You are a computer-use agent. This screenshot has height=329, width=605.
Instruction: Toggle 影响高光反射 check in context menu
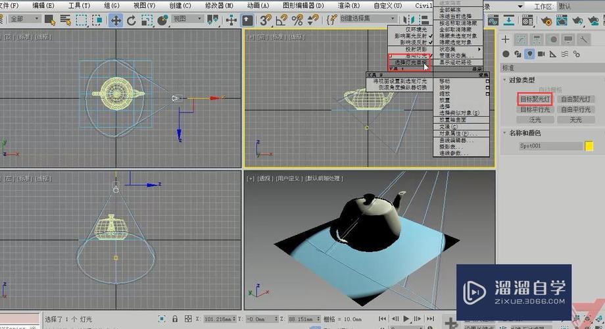(x=410, y=36)
